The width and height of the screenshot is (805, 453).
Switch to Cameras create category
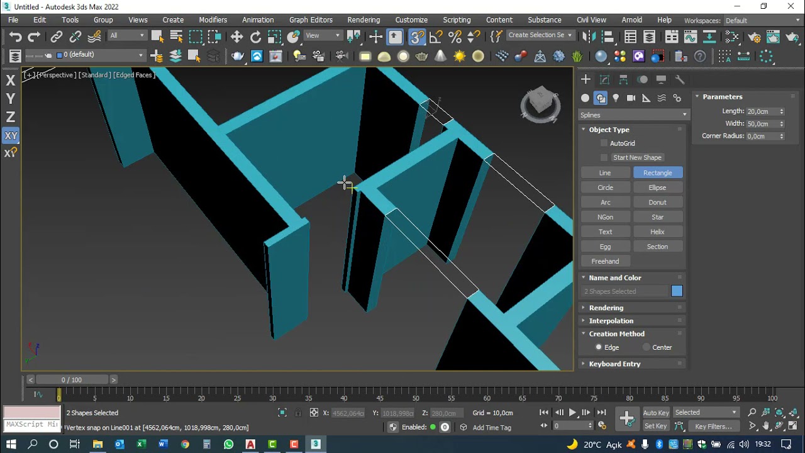(x=631, y=98)
